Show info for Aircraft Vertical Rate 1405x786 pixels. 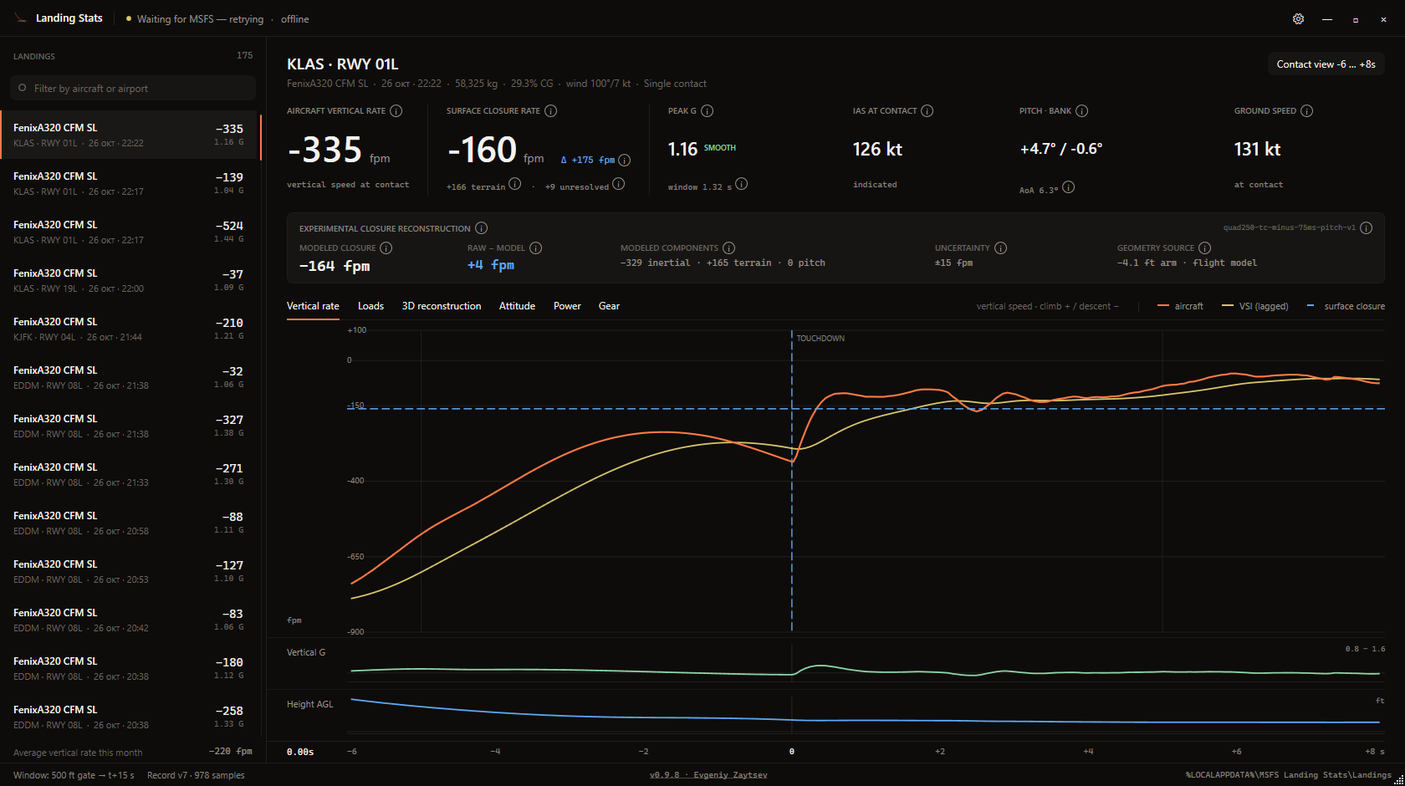396,111
